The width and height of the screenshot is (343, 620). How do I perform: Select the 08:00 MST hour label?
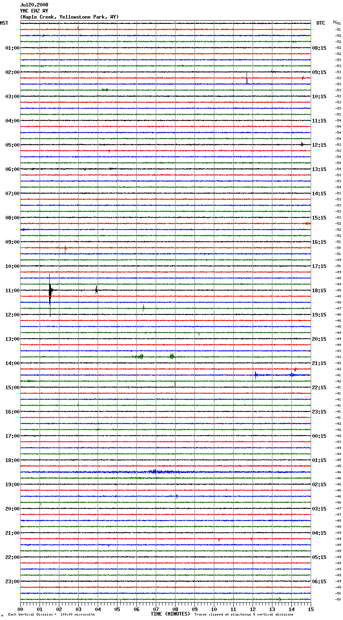12,218
